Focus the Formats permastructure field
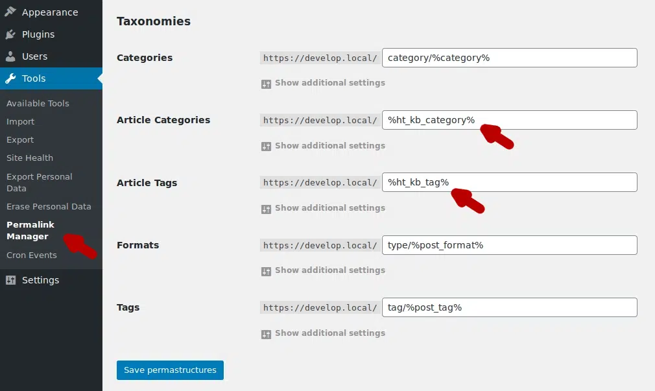The image size is (655, 391). point(509,245)
